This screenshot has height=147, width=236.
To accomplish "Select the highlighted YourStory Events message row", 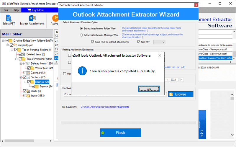I will tap(215, 58).
